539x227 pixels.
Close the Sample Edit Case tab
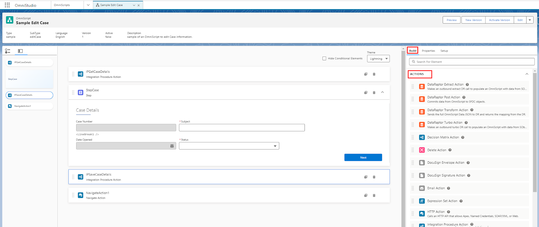point(138,5)
